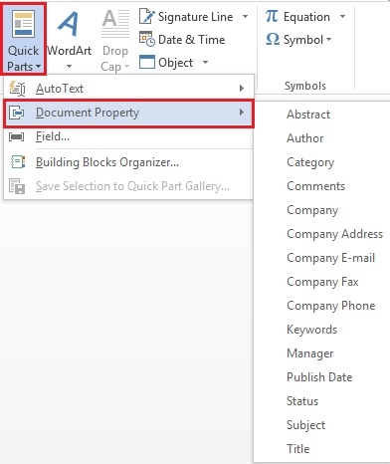
Task: Click the Date & Time calendar icon
Action: click(x=147, y=39)
